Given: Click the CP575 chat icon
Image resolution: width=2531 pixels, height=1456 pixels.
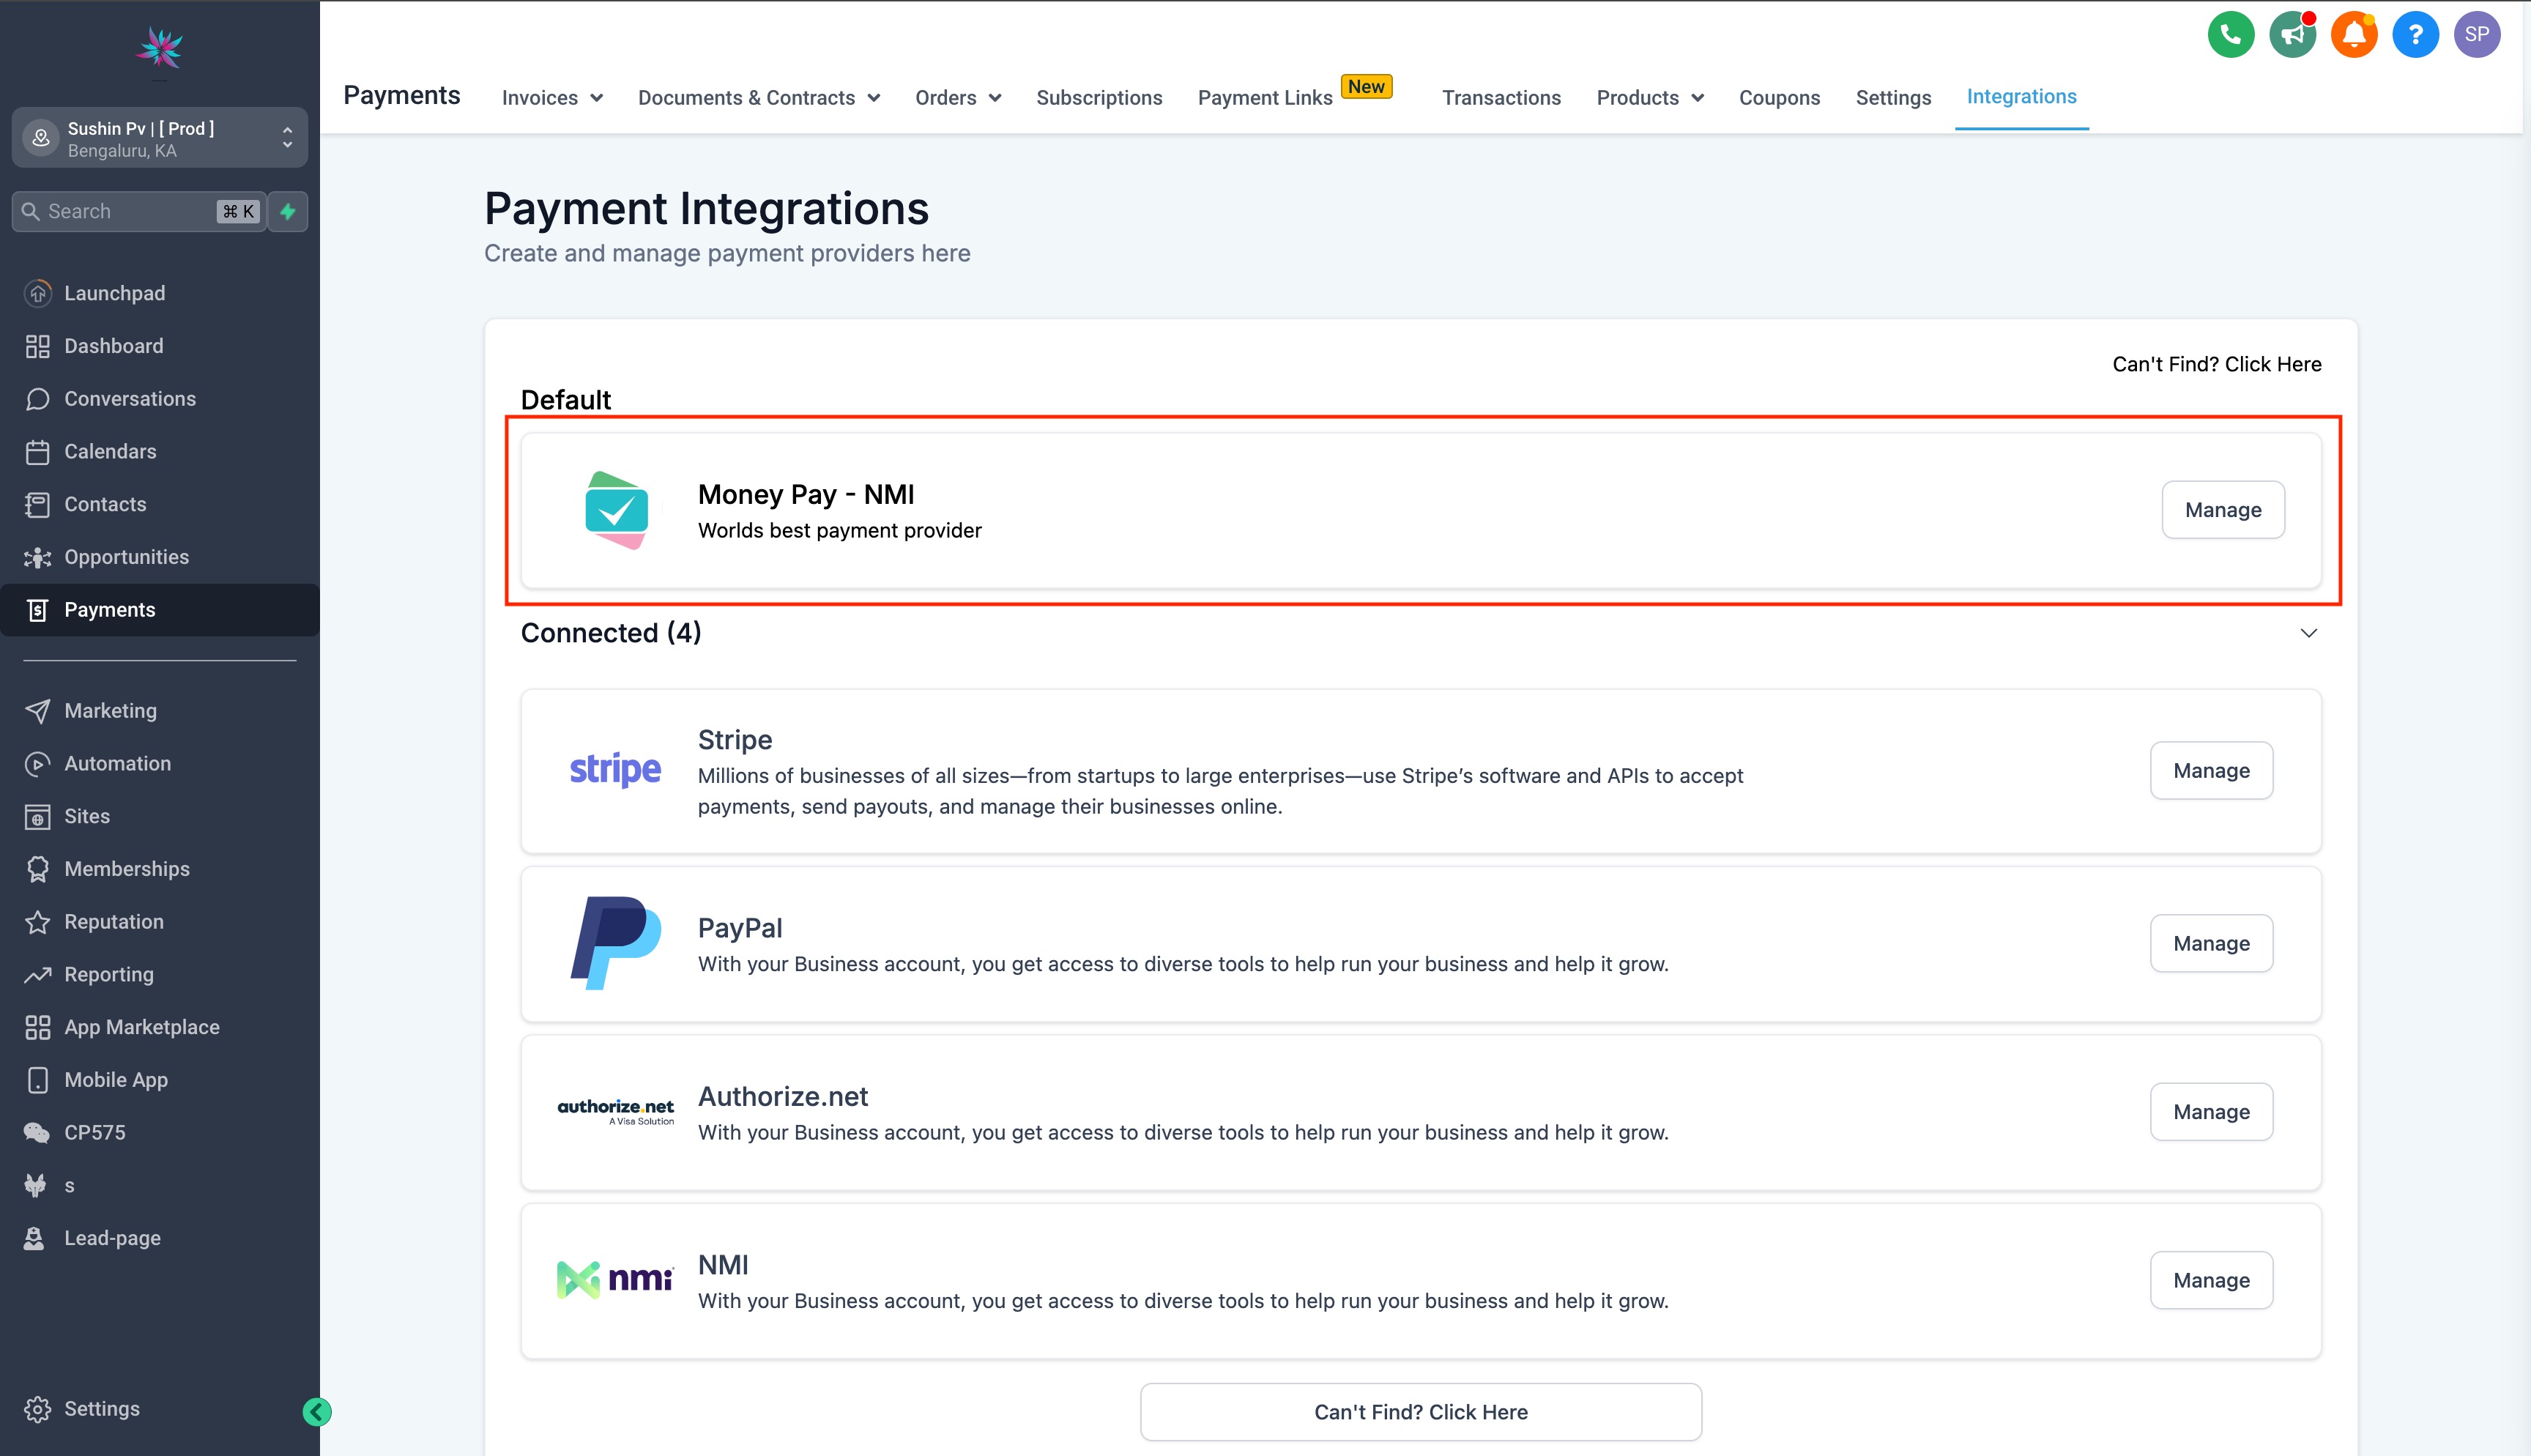Looking at the screenshot, I should click(x=37, y=1133).
